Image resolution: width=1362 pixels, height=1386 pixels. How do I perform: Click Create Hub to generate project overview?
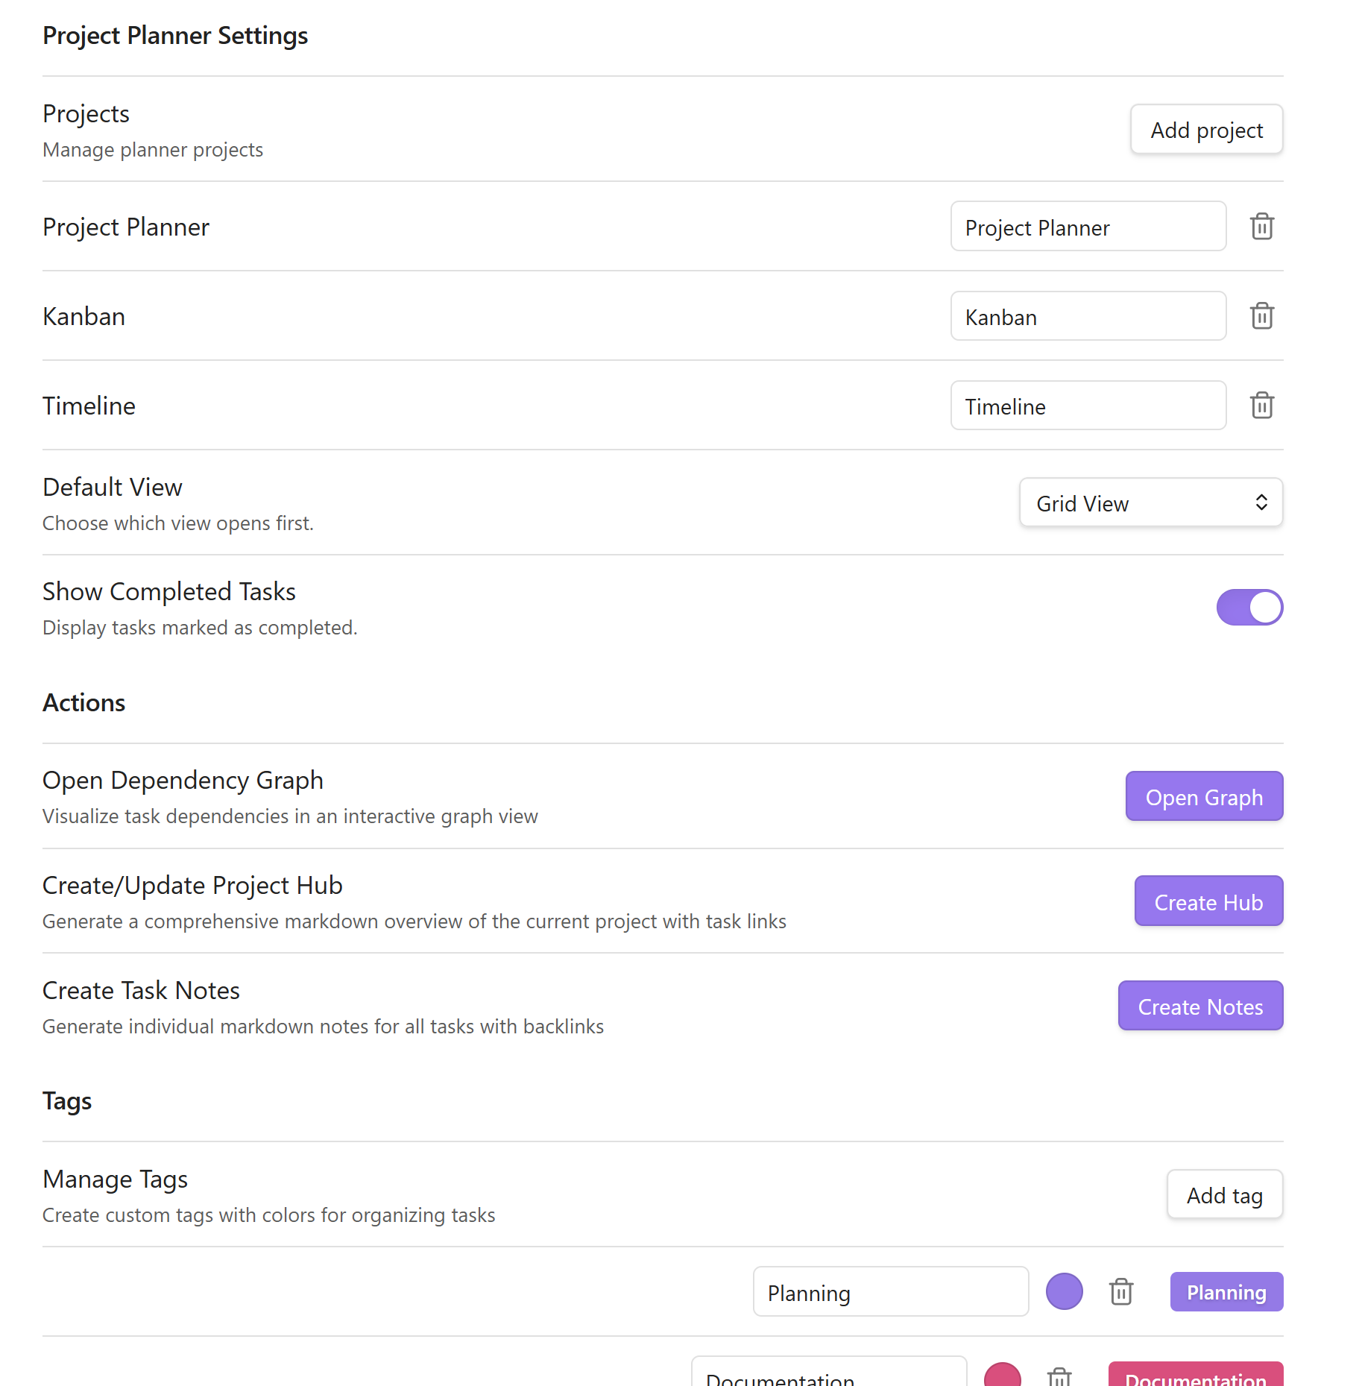tap(1208, 901)
